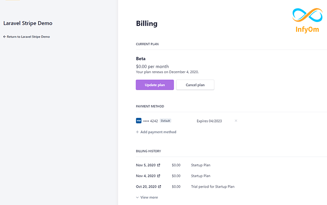
Task: Open external link icon for Nov 4, 2020
Action: tap(158, 176)
